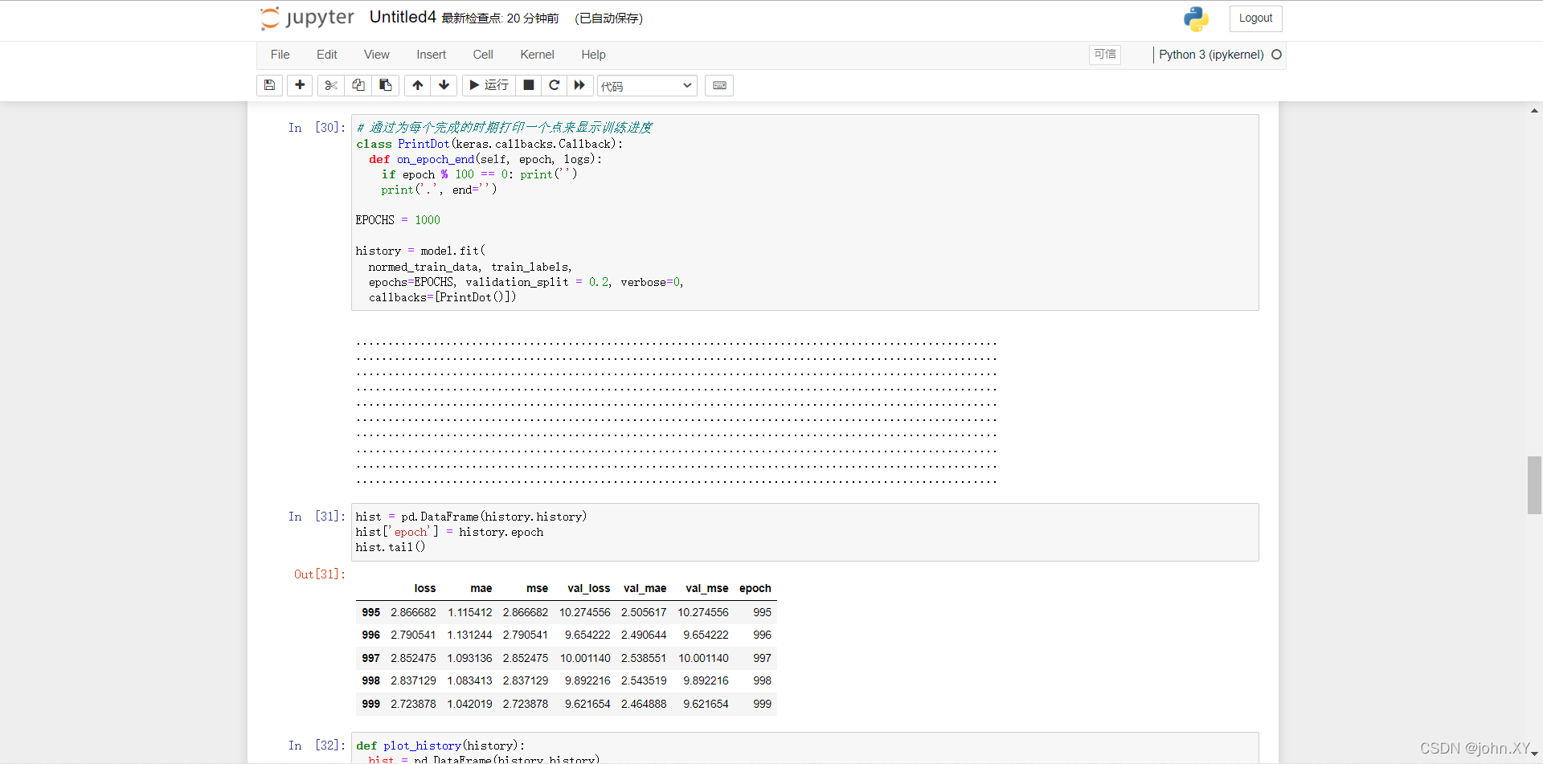Open the cell type dropdown showing 代码
Screen dimensions: 1543x764
pyautogui.click(x=647, y=86)
